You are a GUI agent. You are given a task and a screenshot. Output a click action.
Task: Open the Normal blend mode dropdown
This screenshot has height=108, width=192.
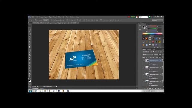148,55
